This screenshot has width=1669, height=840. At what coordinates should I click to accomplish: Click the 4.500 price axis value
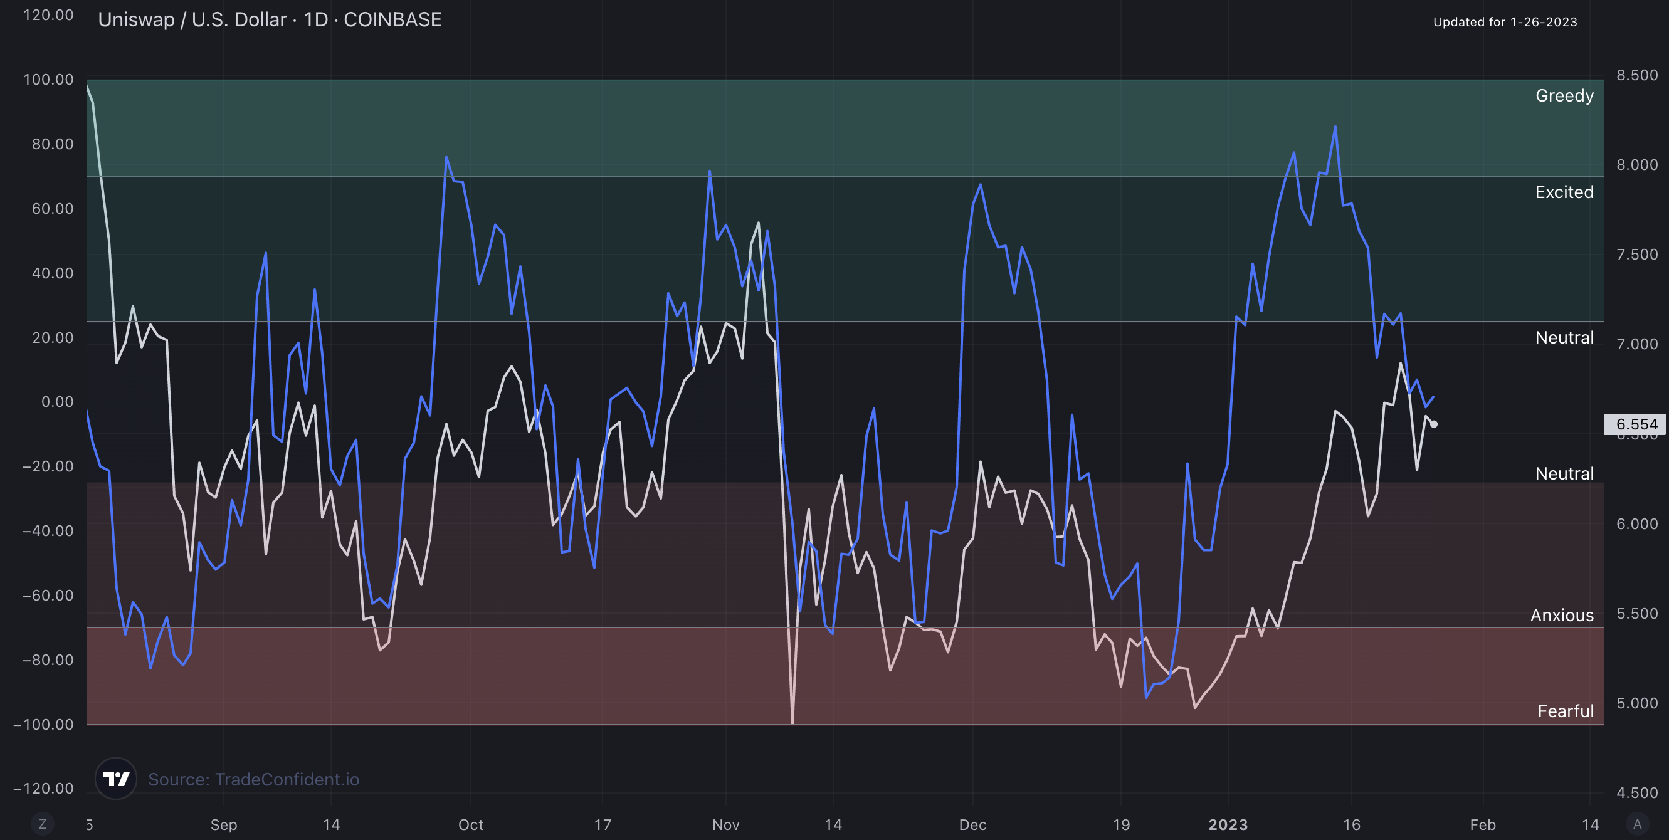coord(1637,793)
